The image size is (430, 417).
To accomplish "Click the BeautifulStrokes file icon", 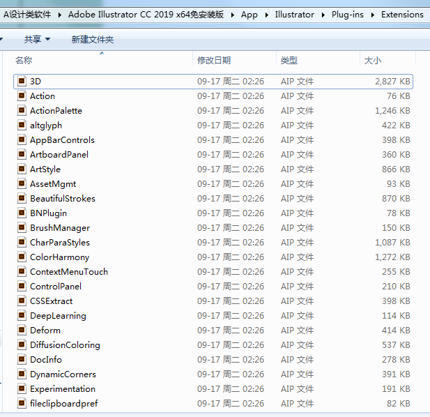I will [x=22, y=198].
